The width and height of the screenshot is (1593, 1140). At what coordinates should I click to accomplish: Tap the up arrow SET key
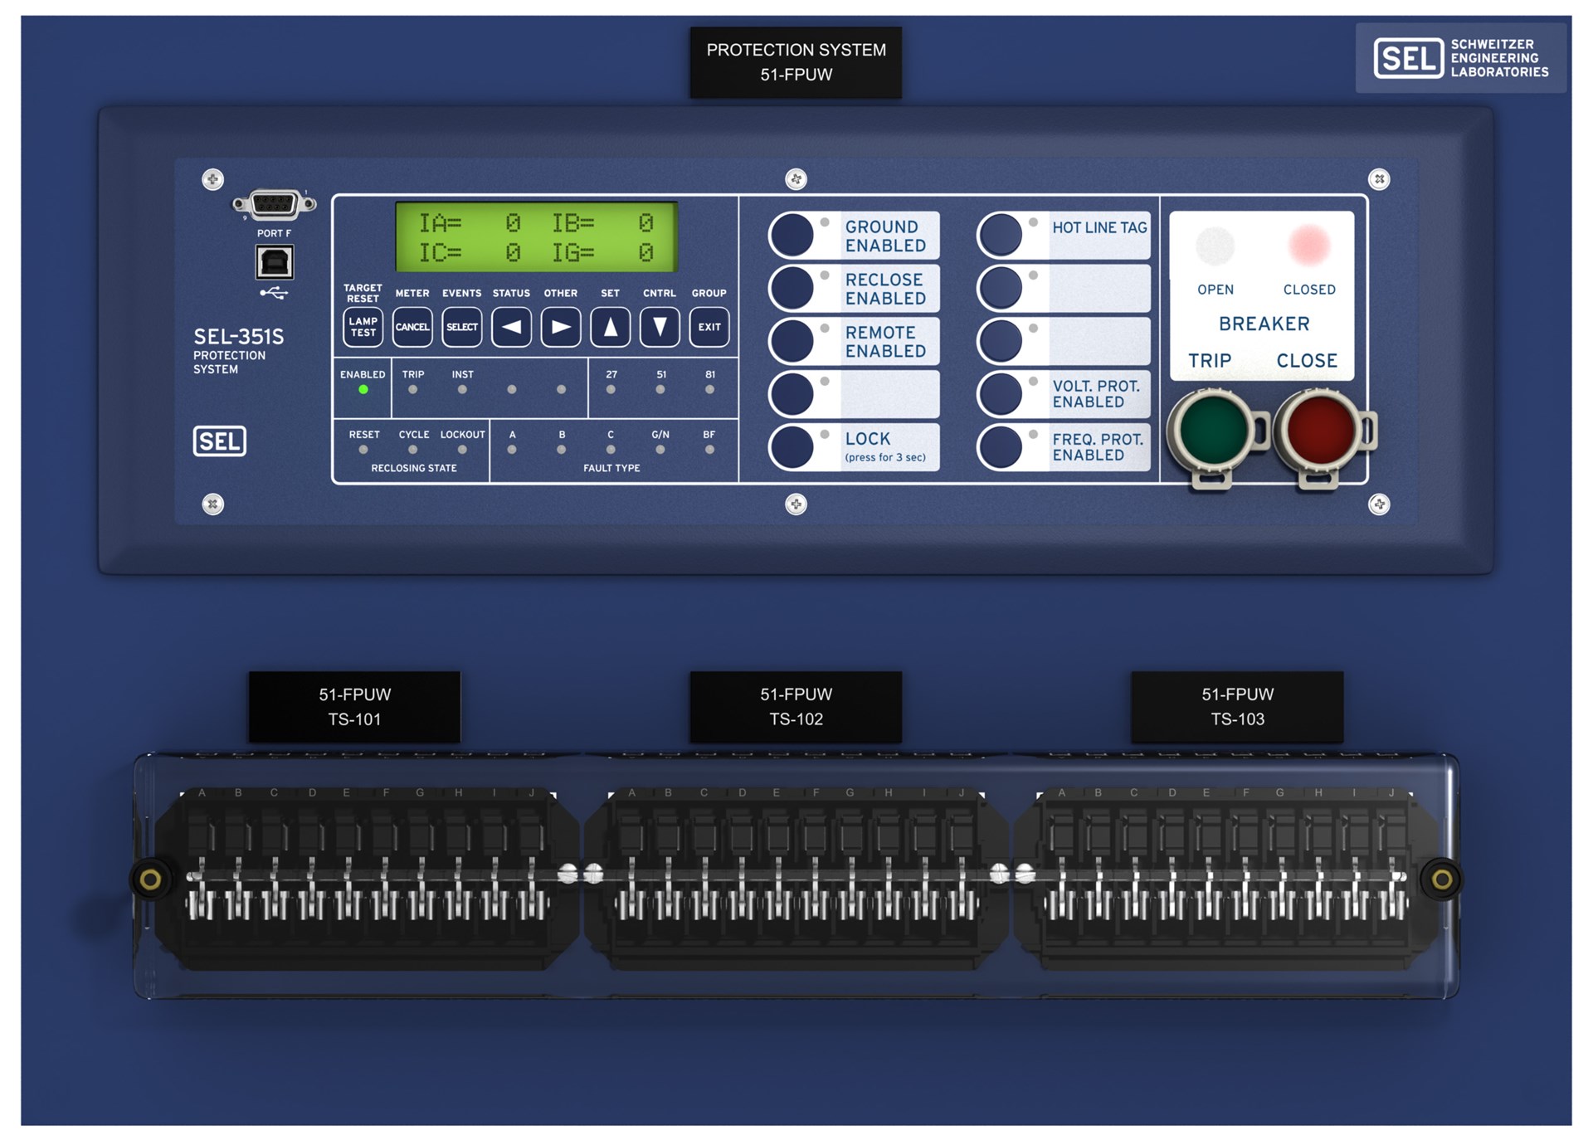coord(611,327)
